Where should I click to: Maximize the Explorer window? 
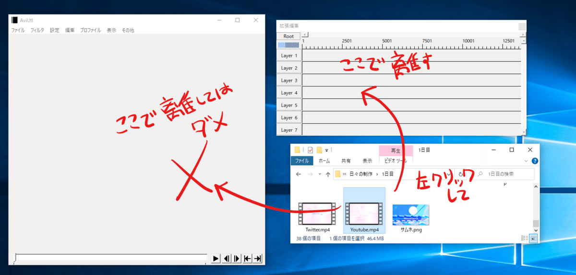[x=512, y=150]
